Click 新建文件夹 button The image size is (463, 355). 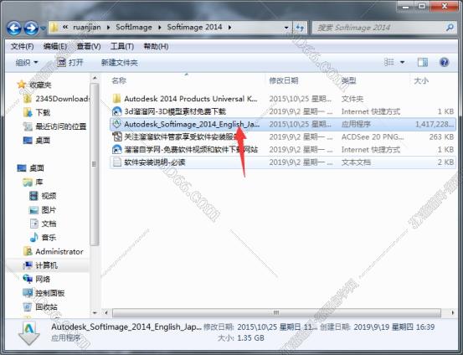coord(119,63)
